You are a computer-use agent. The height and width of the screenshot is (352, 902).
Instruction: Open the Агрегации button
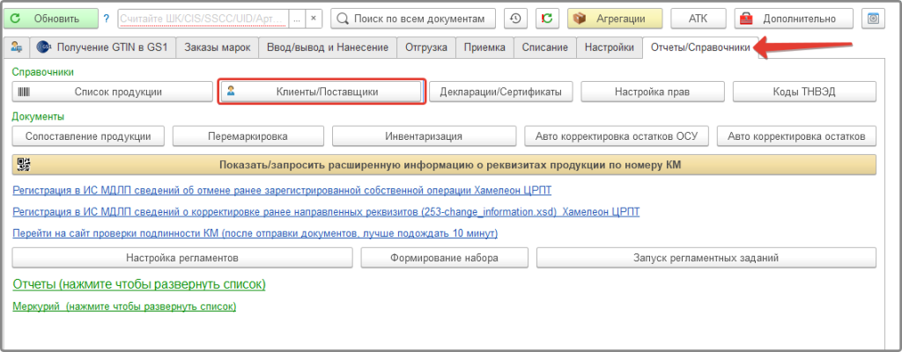click(615, 18)
